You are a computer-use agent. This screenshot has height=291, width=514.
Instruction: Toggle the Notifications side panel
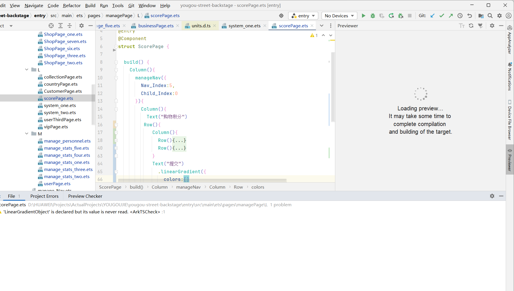[x=510, y=77]
